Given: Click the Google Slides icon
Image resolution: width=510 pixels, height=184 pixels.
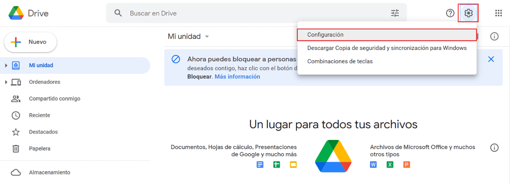Looking at the screenshot, I should pos(293,165).
